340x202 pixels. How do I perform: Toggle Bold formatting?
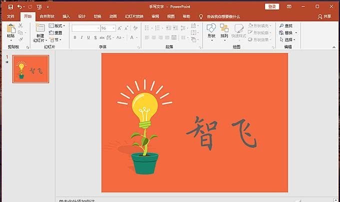75,37
